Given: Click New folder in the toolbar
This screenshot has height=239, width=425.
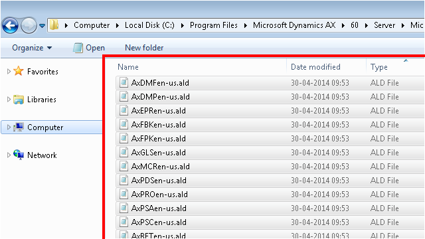Looking at the screenshot, I should click(x=144, y=48).
